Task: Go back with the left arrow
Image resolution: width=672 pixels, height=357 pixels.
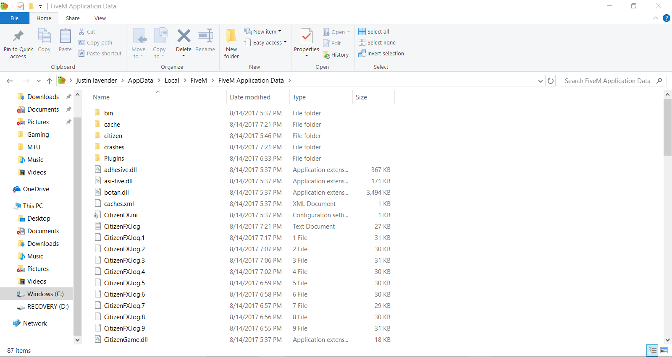Action: tap(10, 81)
